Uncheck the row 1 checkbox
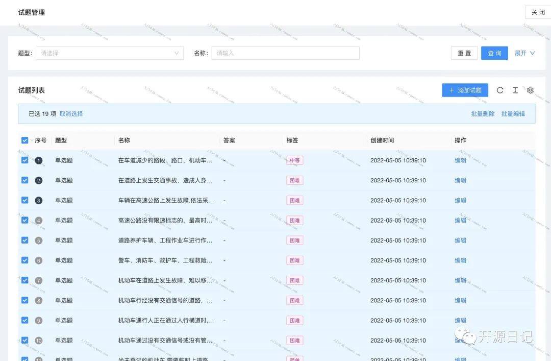 point(24,160)
